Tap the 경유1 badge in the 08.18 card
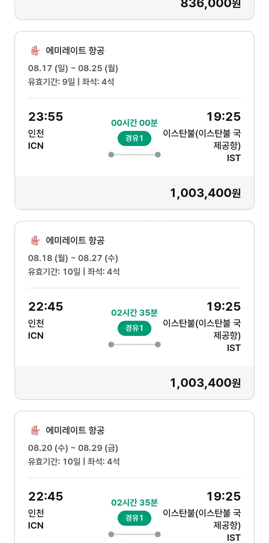The image size is (269, 543). (134, 329)
